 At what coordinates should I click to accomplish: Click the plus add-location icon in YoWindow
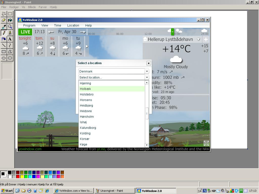[206, 39]
